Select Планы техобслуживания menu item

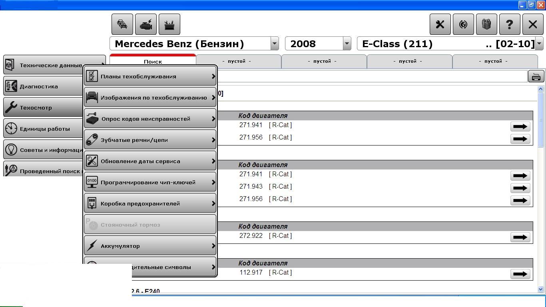[x=150, y=76]
